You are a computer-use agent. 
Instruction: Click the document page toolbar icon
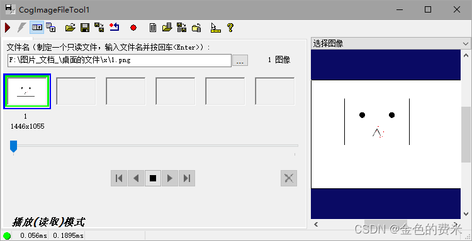point(153,28)
